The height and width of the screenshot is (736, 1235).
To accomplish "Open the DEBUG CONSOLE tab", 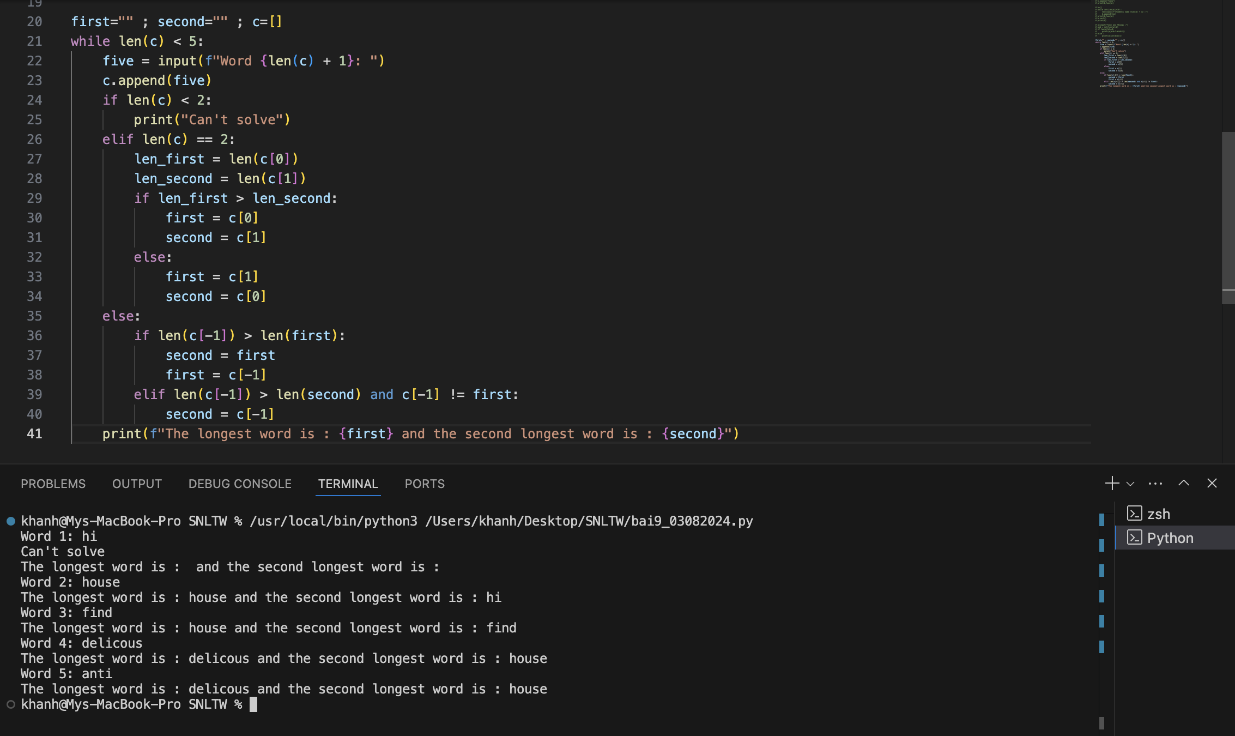I will (x=240, y=484).
